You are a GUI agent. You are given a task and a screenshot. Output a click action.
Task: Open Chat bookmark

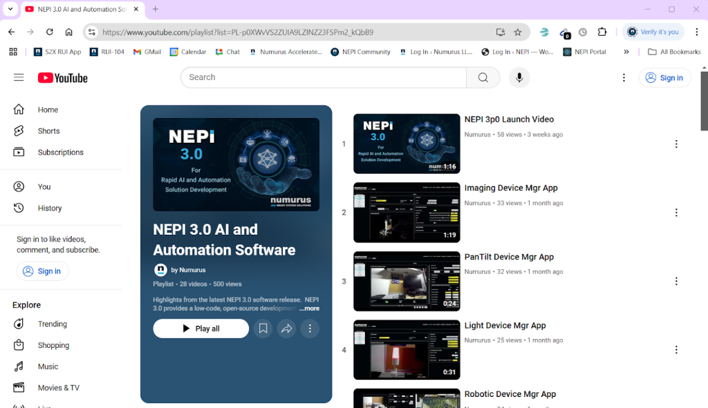point(227,52)
